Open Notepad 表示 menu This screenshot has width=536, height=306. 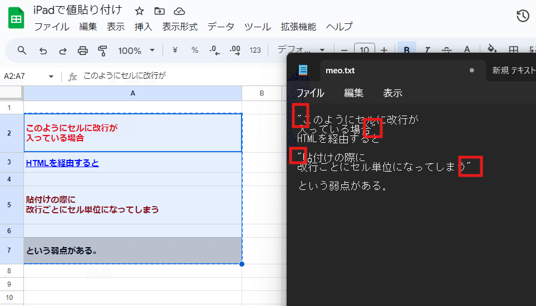coord(392,93)
